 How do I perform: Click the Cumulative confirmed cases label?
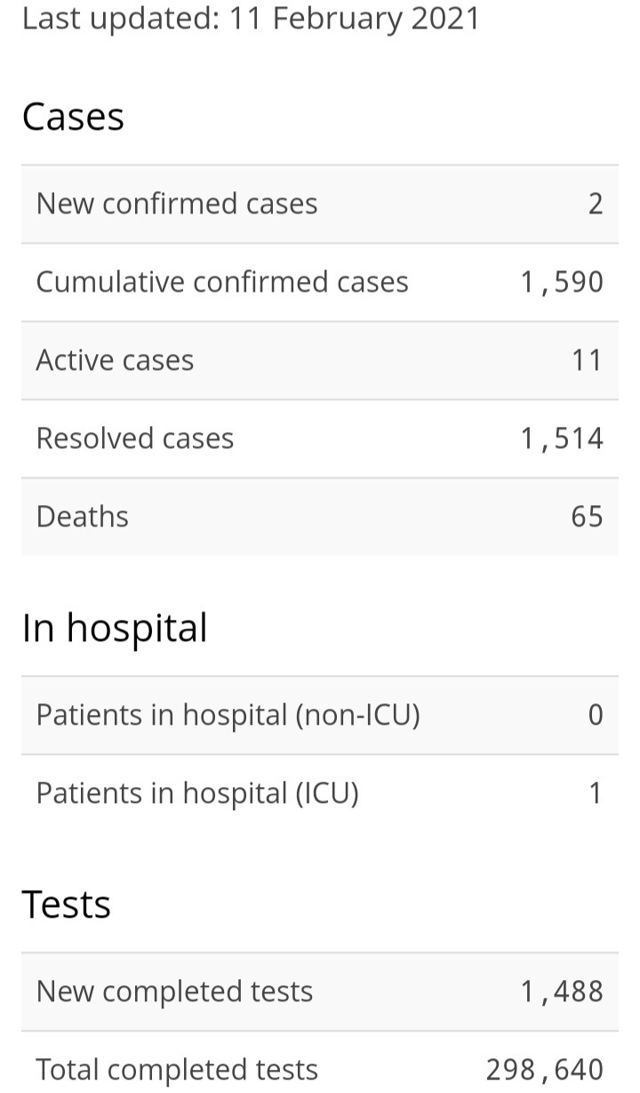point(222,282)
